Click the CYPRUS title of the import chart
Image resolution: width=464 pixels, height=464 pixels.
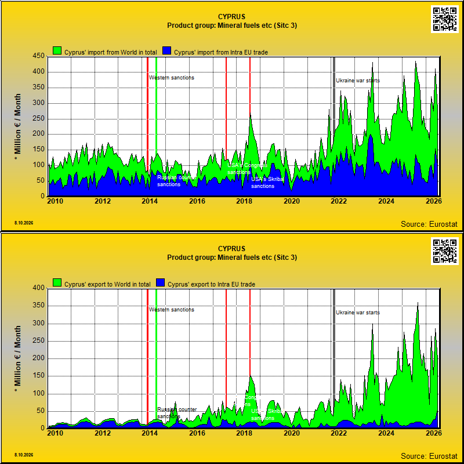pos(231,17)
